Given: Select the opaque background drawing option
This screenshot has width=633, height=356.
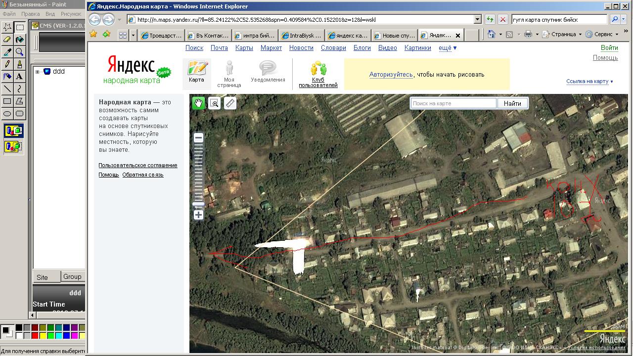Looking at the screenshot, I should click(13, 131).
